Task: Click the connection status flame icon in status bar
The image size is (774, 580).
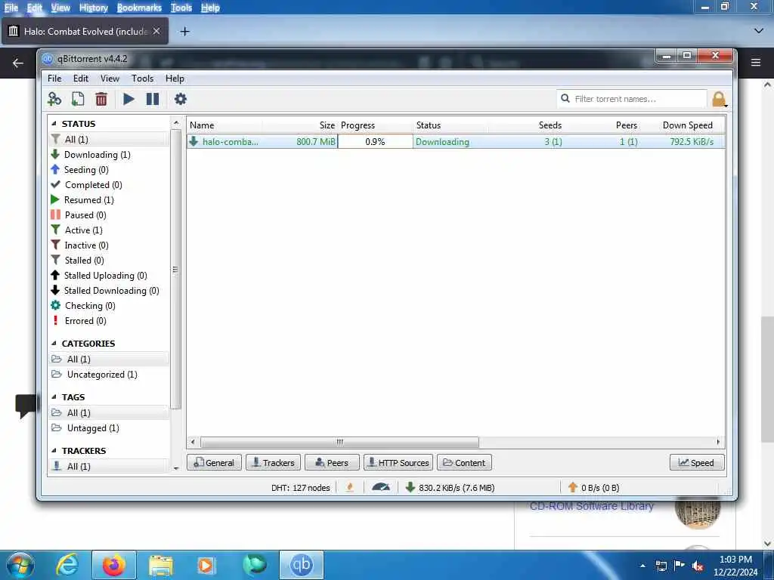Action: pyautogui.click(x=350, y=487)
